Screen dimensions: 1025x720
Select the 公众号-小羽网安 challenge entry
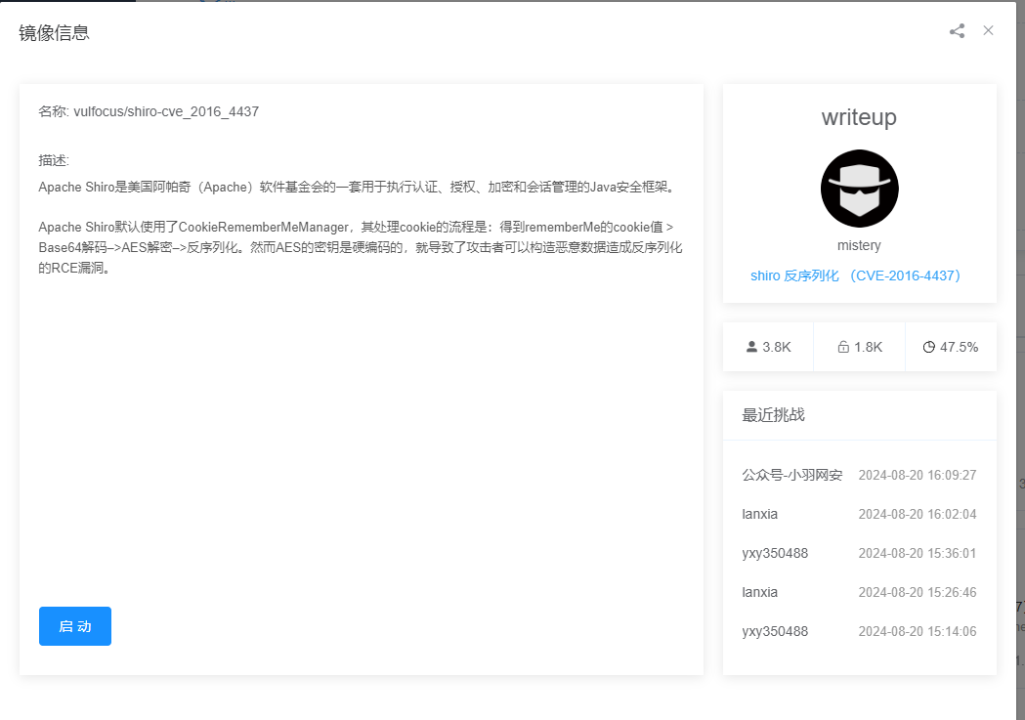pyautogui.click(x=792, y=475)
